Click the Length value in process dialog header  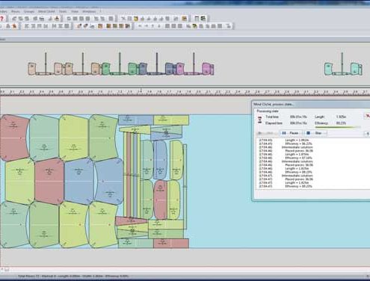[x=341, y=117]
